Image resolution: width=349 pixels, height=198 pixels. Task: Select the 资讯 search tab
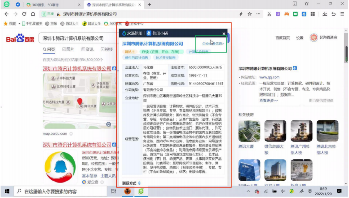(x=87, y=49)
